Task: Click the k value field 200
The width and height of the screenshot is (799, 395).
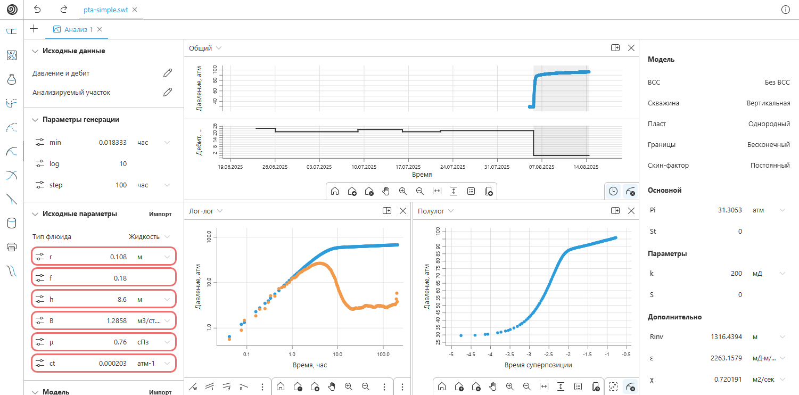Action: tap(737, 274)
